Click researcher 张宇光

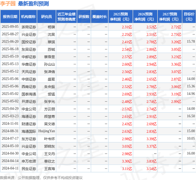[50, 102]
